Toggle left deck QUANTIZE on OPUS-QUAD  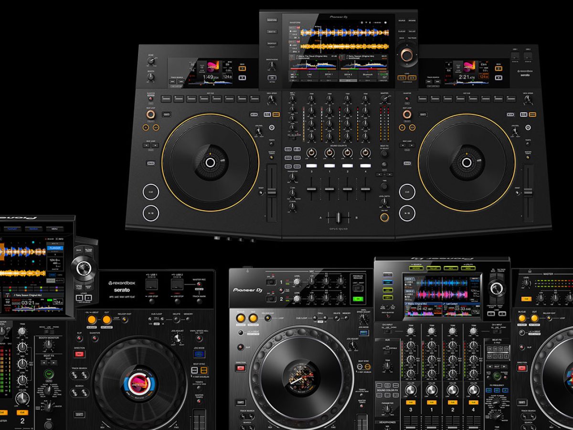tap(151, 98)
